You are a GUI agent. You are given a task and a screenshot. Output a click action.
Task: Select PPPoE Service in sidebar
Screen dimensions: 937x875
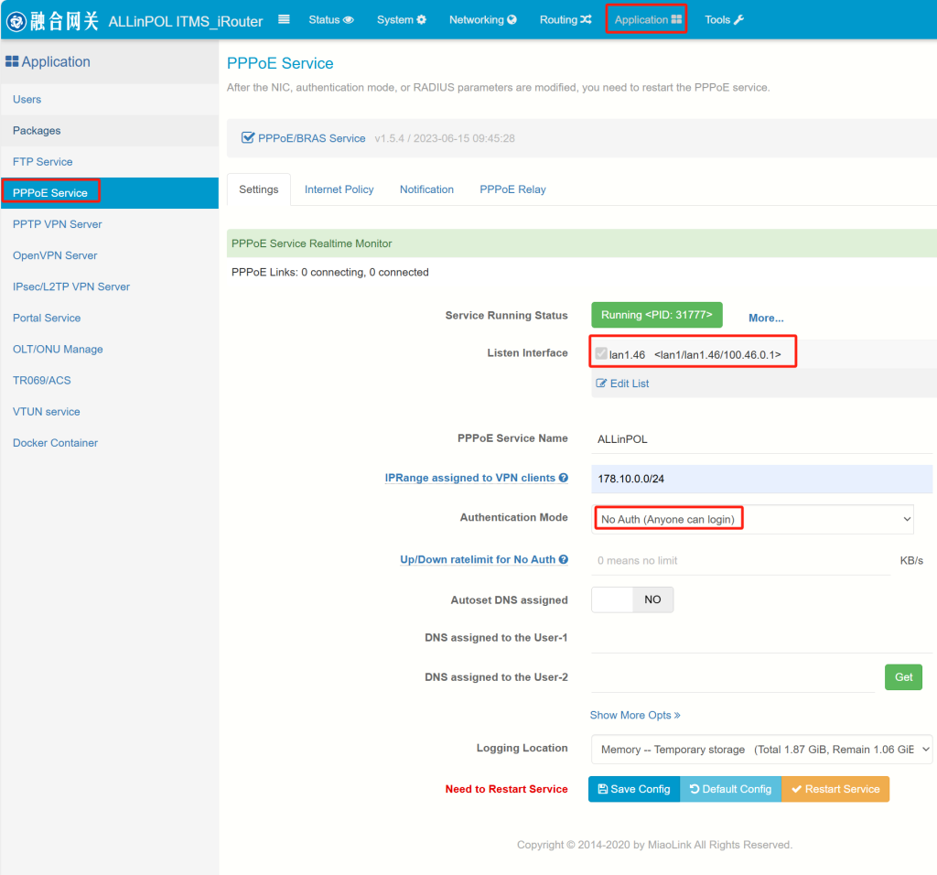coord(110,193)
